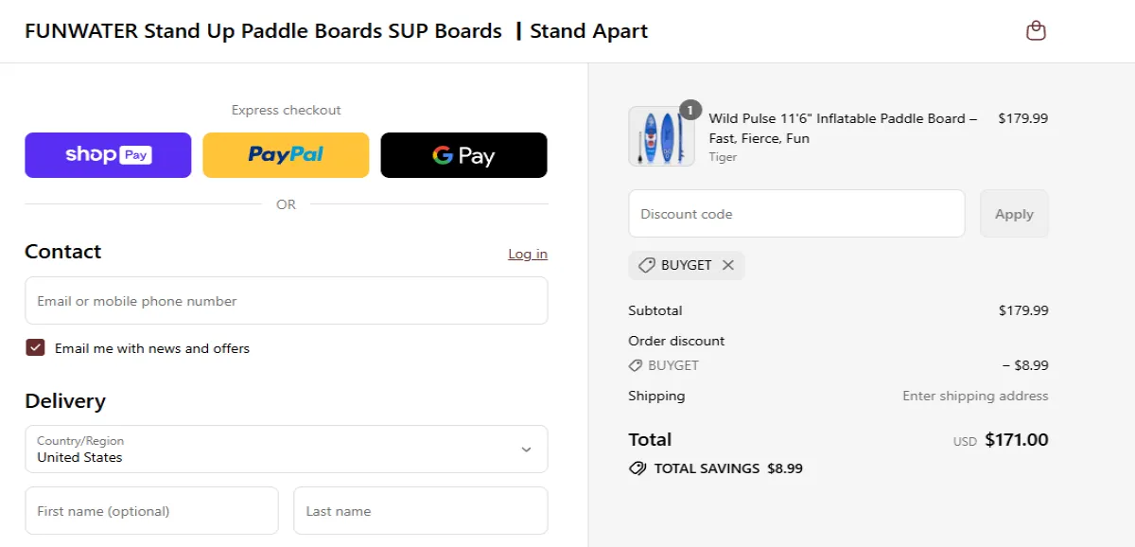Open the Log in link

[x=528, y=254]
